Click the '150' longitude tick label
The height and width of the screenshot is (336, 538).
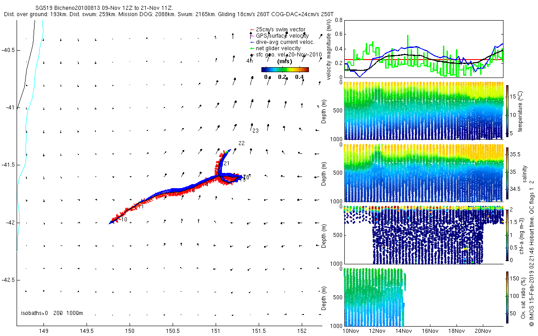(130, 332)
